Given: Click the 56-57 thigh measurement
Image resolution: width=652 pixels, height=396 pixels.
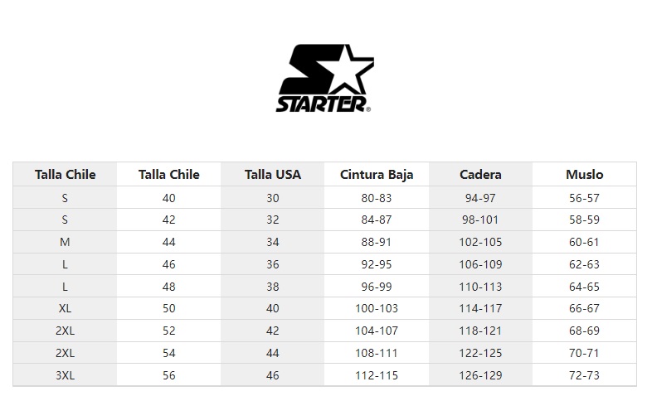Looking at the screenshot, I should (x=584, y=198).
